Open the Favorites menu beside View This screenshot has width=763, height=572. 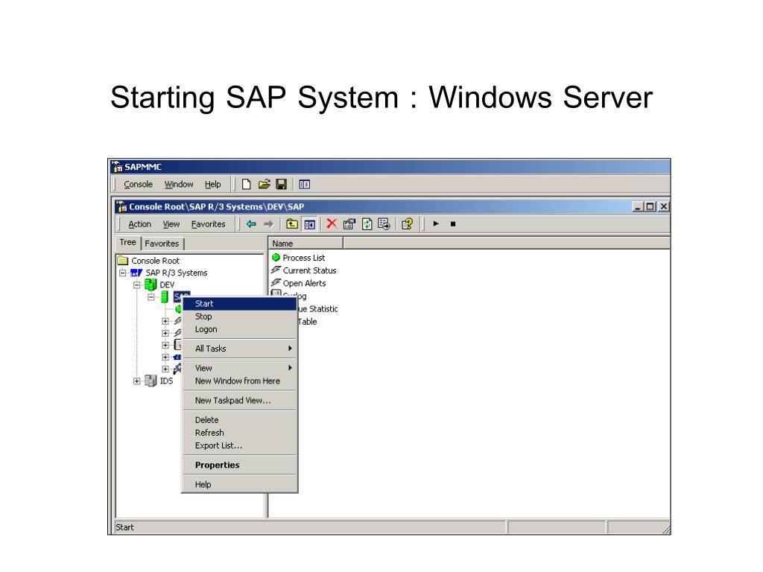pyautogui.click(x=209, y=224)
